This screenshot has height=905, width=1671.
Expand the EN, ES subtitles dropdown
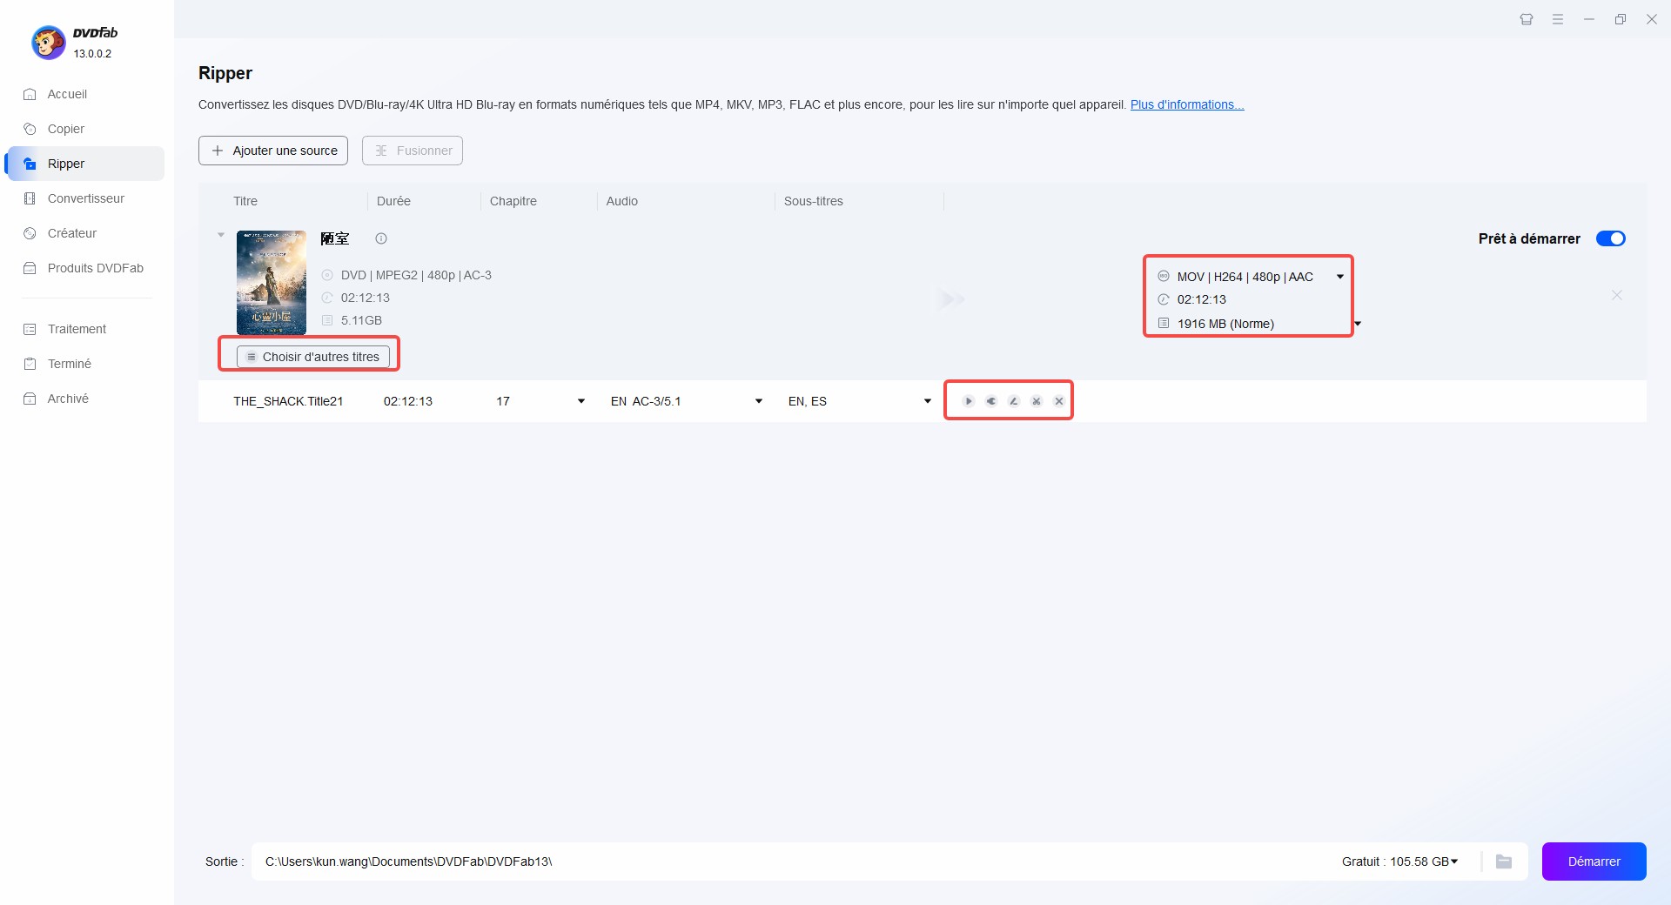[x=928, y=401]
